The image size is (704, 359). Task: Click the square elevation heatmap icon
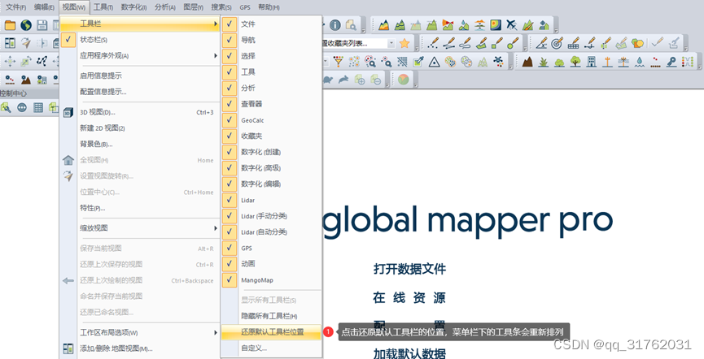pos(496,24)
